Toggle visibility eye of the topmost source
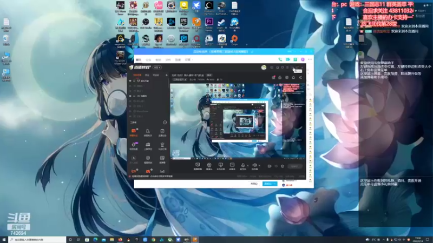Viewport: 433px width, 243px height. click(130, 81)
